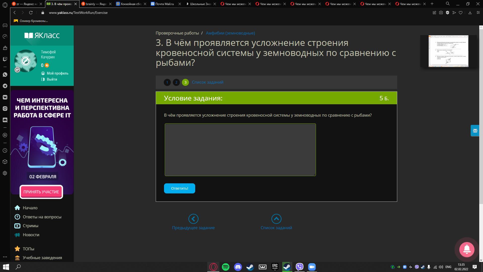Switch to the brainly Yandex tab
Viewport: 483px width, 272px height.
coord(96,4)
